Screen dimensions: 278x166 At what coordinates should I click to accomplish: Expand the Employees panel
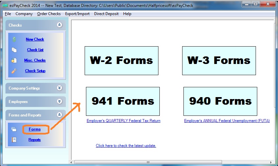59,101
